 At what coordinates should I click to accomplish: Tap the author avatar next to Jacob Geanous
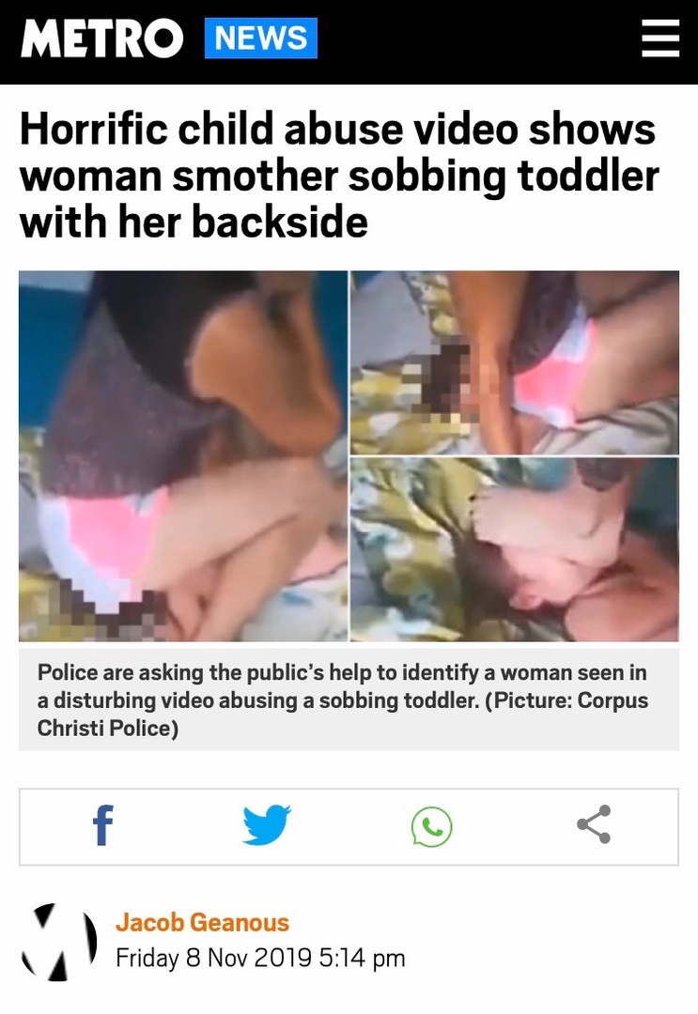click(58, 942)
